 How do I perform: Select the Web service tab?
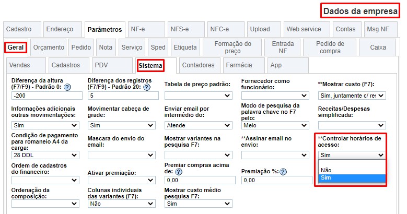point(307,29)
